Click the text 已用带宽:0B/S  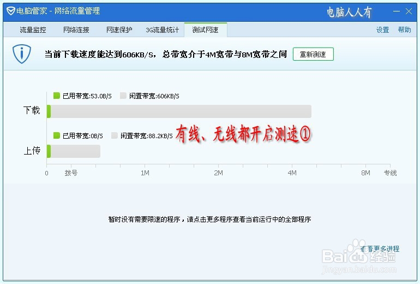coord(83,136)
